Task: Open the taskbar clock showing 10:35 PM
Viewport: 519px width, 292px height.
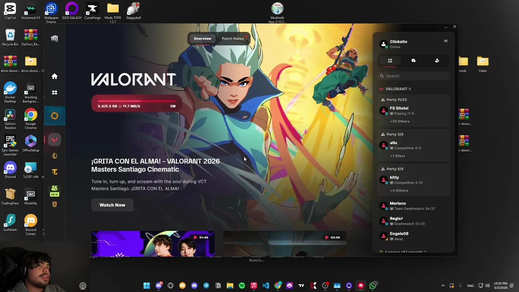Action: (x=500, y=286)
